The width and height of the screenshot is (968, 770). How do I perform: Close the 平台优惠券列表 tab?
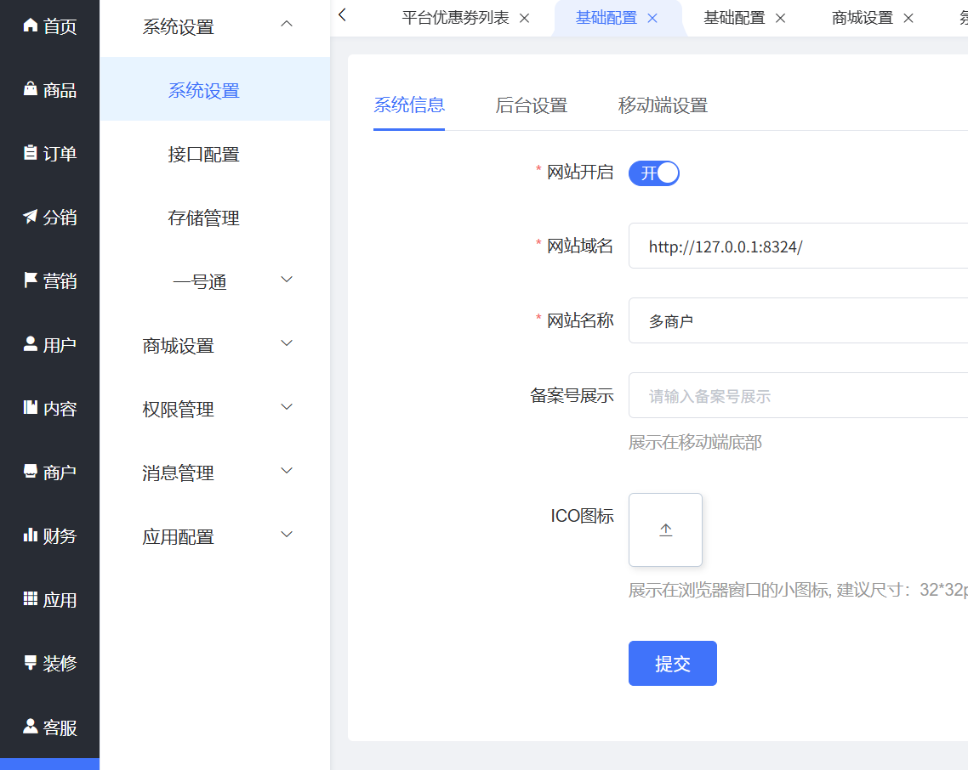tap(524, 18)
